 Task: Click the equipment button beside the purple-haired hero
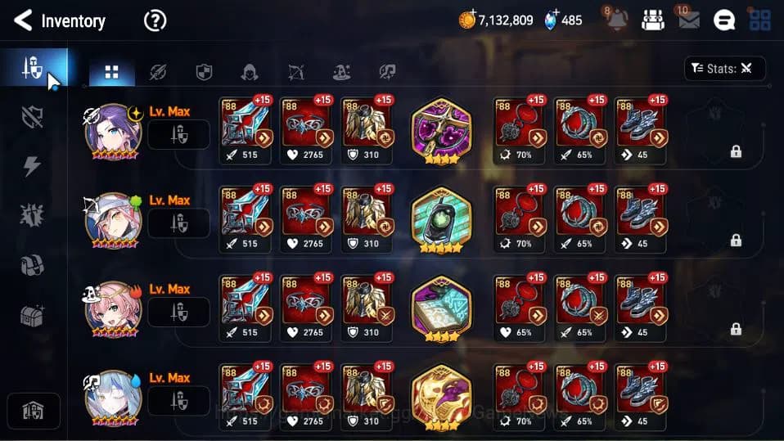pos(178,134)
